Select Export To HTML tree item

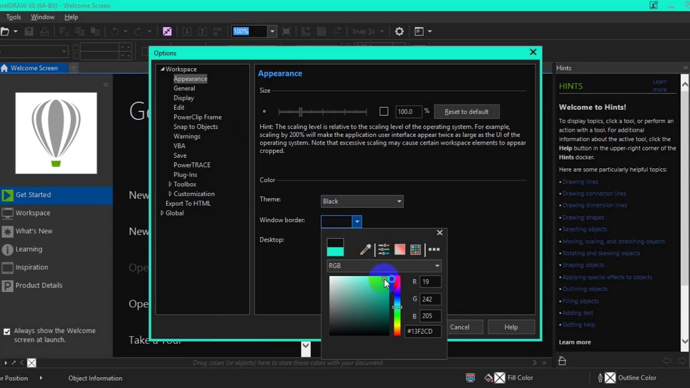pyautogui.click(x=188, y=203)
